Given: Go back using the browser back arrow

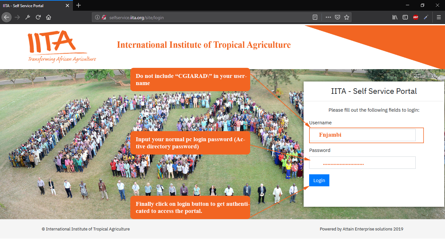Looking at the screenshot, I should pyautogui.click(x=7, y=17).
